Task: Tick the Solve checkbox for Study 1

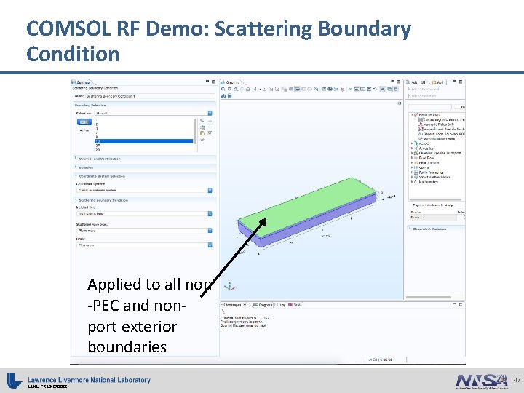Action: coord(464,218)
